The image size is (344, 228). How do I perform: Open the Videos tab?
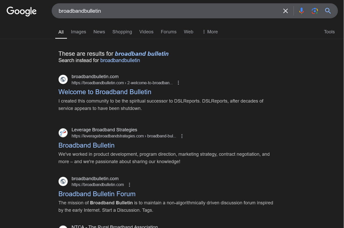pos(146,32)
